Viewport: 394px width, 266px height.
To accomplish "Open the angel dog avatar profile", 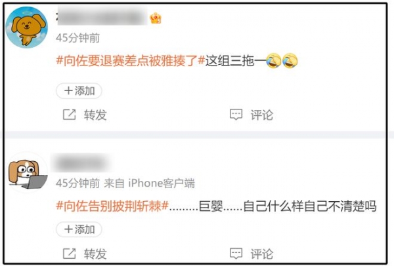I will point(27,28).
